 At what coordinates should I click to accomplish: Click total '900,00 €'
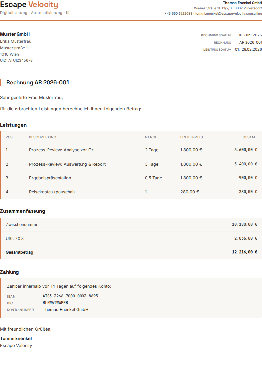point(248,178)
